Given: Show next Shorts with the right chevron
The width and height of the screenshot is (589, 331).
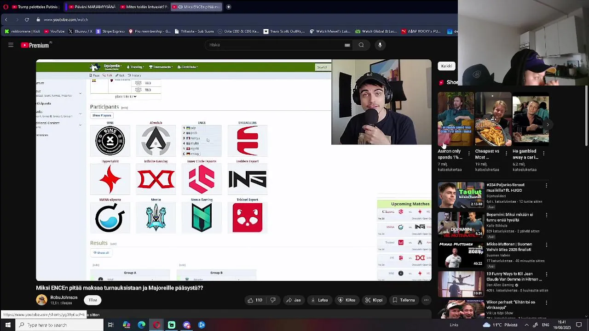Looking at the screenshot, I should point(548,125).
